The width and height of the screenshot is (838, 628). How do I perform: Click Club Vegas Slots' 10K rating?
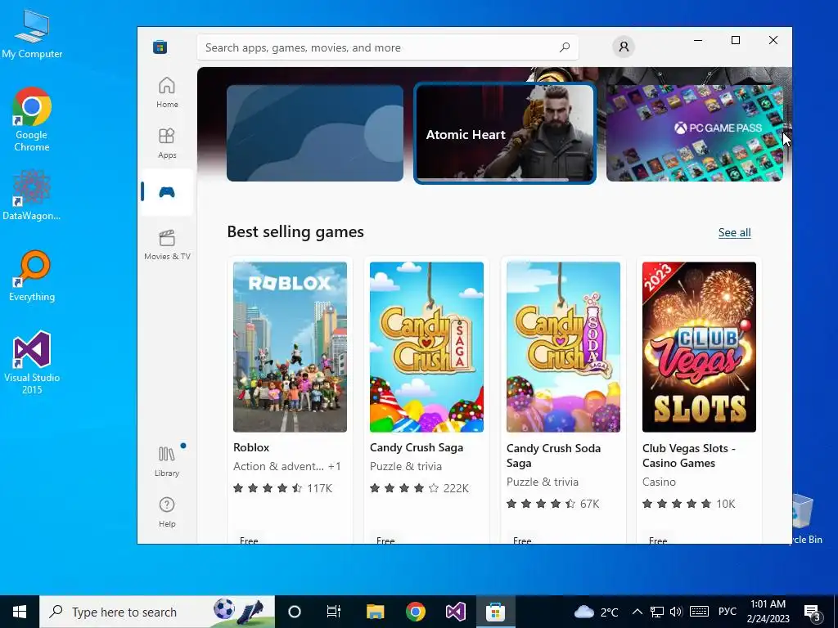tap(689, 504)
